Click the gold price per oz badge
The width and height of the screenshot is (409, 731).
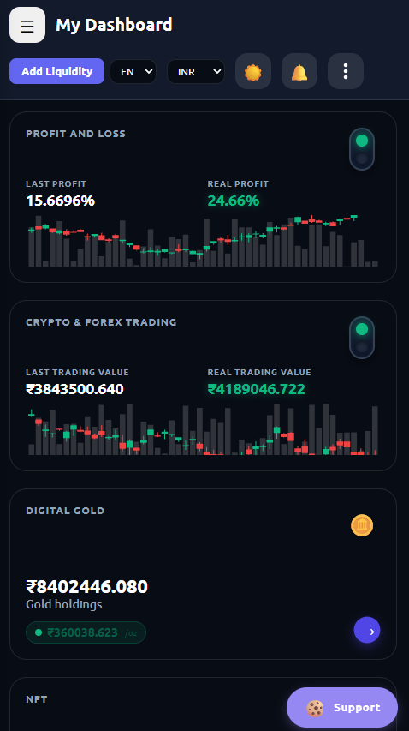click(86, 632)
